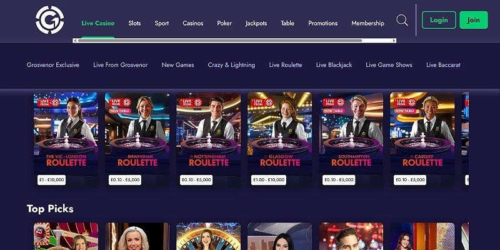Click Live From badge on Vic London card
Viewport: 500px width, 250px height.
[x=49, y=102]
